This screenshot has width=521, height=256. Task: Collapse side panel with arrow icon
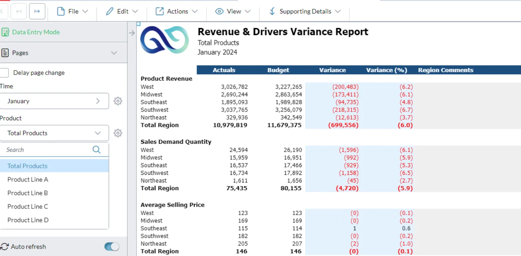[x=132, y=33]
